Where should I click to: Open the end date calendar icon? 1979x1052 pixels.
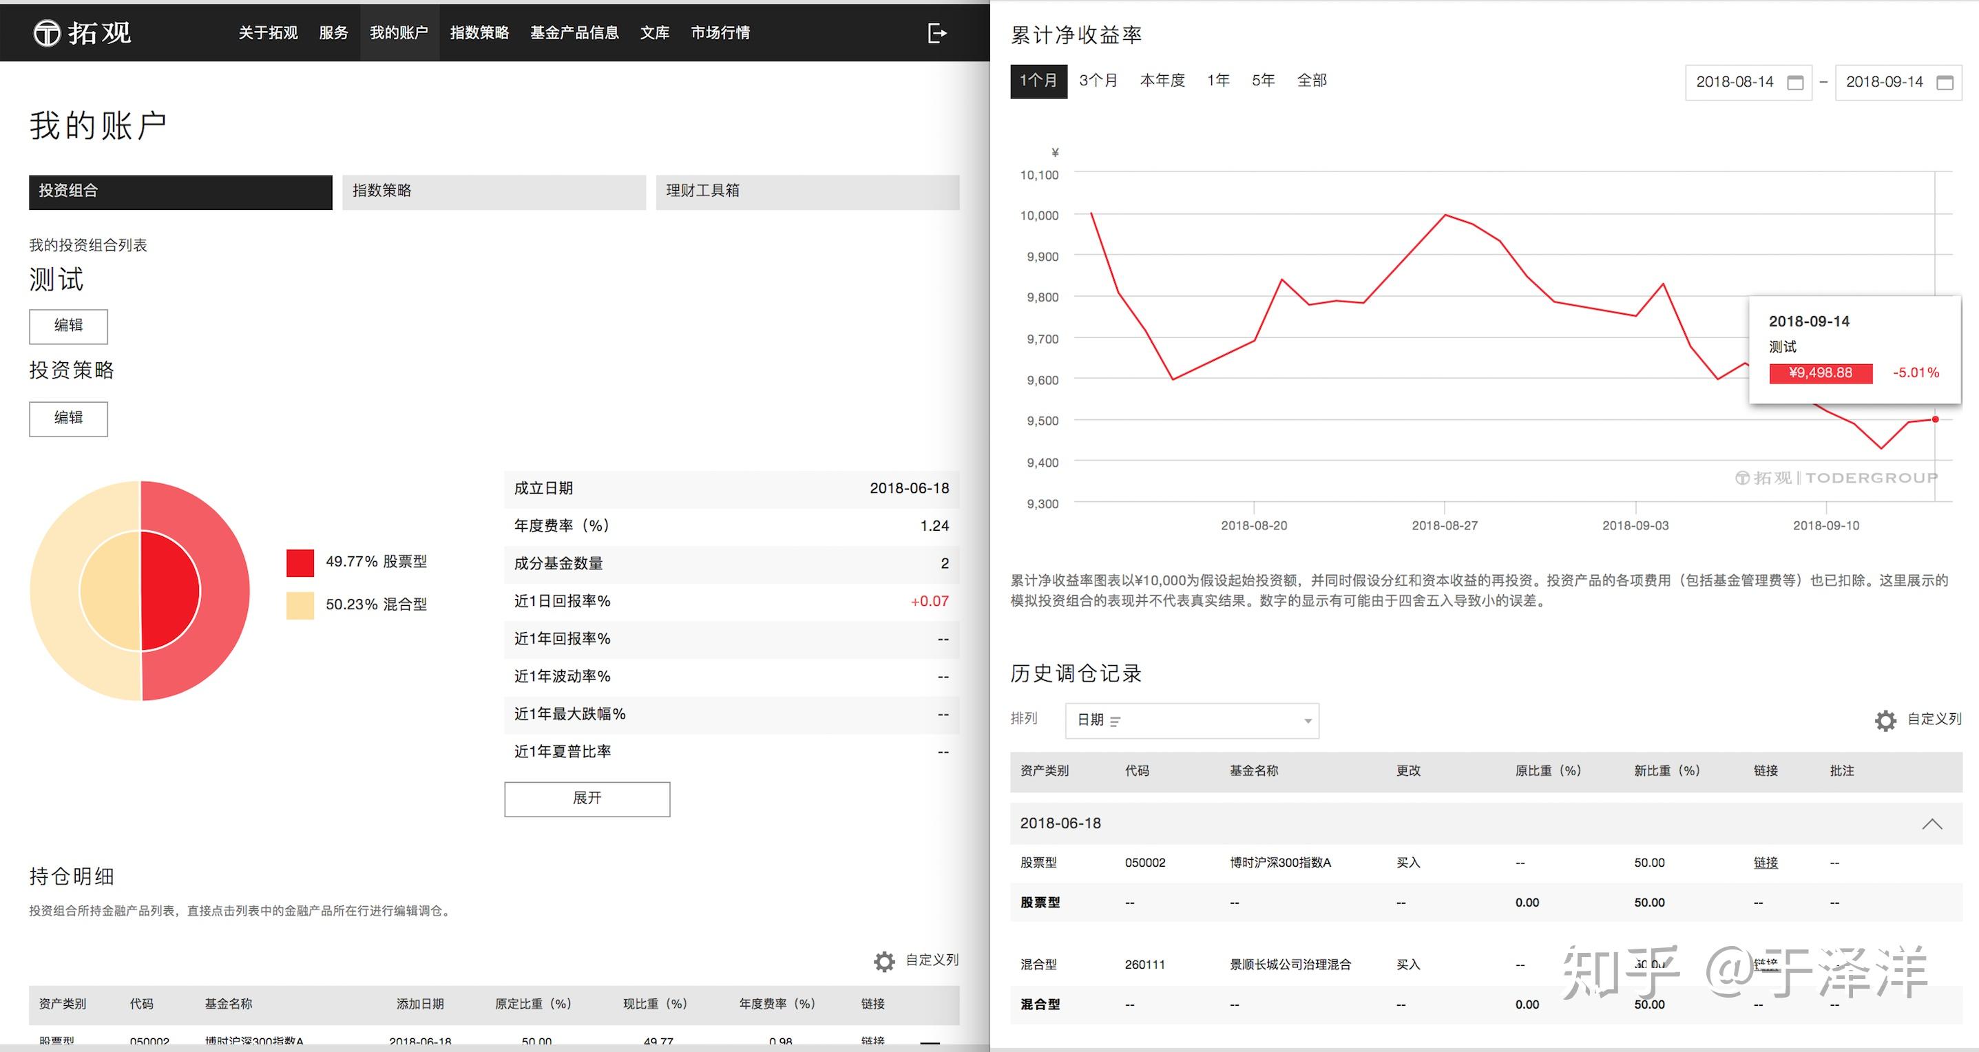tap(1945, 83)
